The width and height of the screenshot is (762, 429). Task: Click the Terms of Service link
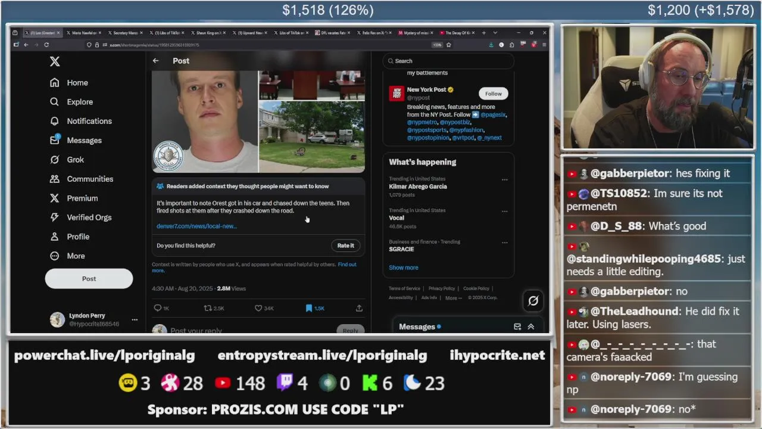(x=404, y=288)
